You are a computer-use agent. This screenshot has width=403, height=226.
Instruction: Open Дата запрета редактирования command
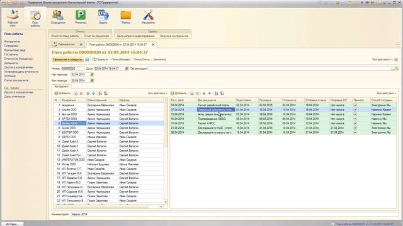pos(136,36)
